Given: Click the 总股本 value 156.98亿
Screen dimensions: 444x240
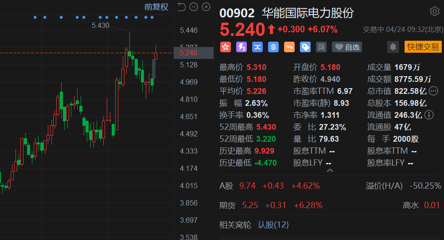Looking at the screenshot, I should point(411,103).
